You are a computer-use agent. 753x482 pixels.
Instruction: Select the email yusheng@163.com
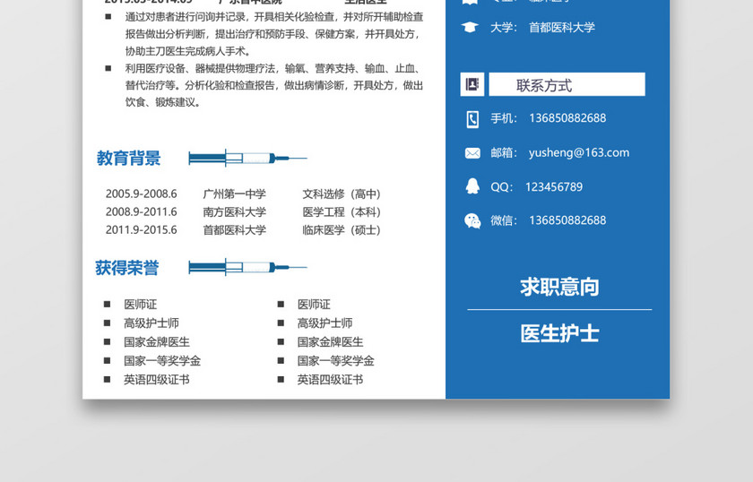pos(579,152)
